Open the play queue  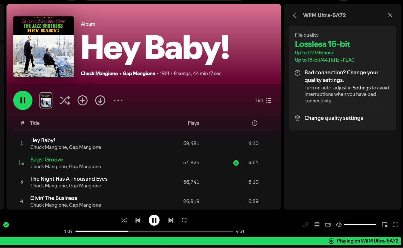(317, 225)
